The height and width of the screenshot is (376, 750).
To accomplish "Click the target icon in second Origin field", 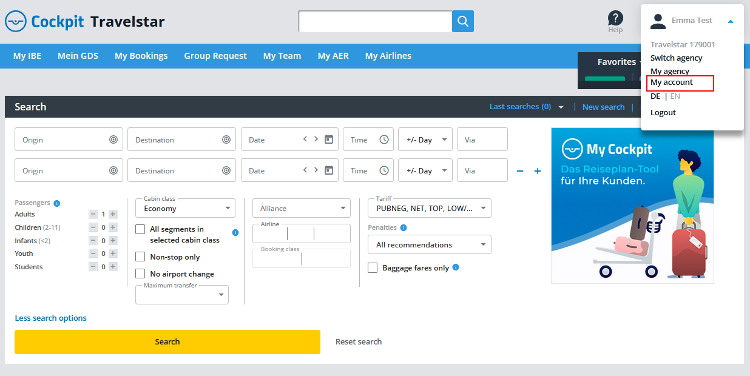I will click(x=113, y=170).
